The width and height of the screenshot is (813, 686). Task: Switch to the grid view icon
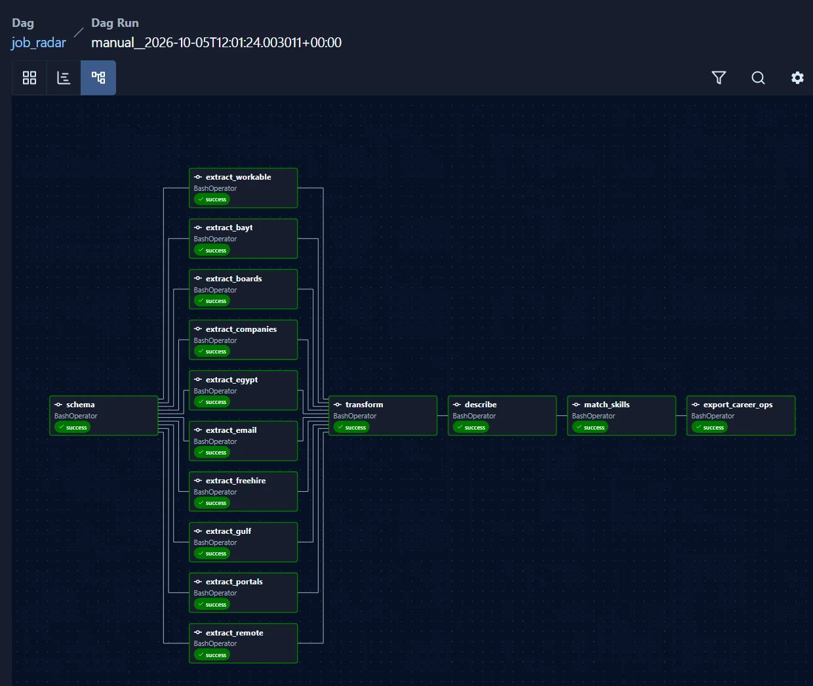pyautogui.click(x=30, y=78)
